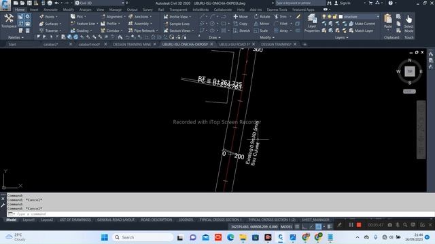
Task: Open the Survey ribbon tab
Action: [147, 9]
